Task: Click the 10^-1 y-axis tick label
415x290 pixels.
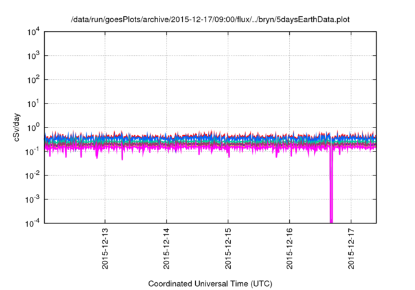Action: pos(32,152)
